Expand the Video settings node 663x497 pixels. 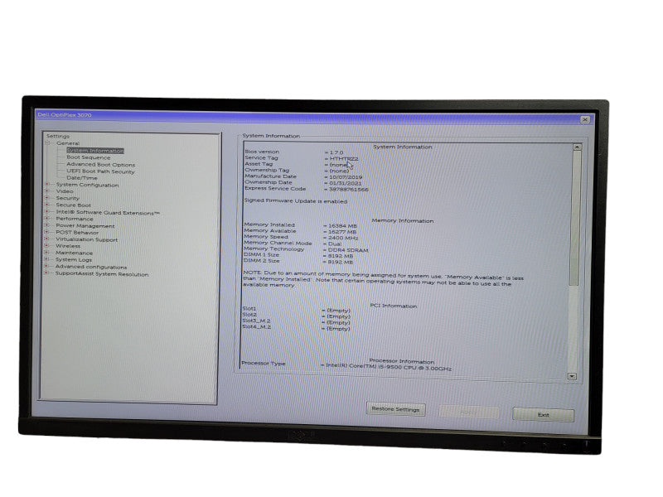pyautogui.click(x=47, y=191)
